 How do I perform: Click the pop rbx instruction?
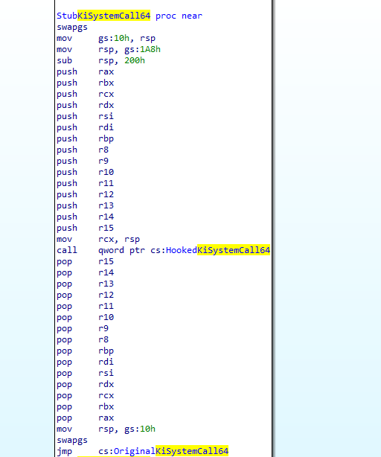point(85,407)
